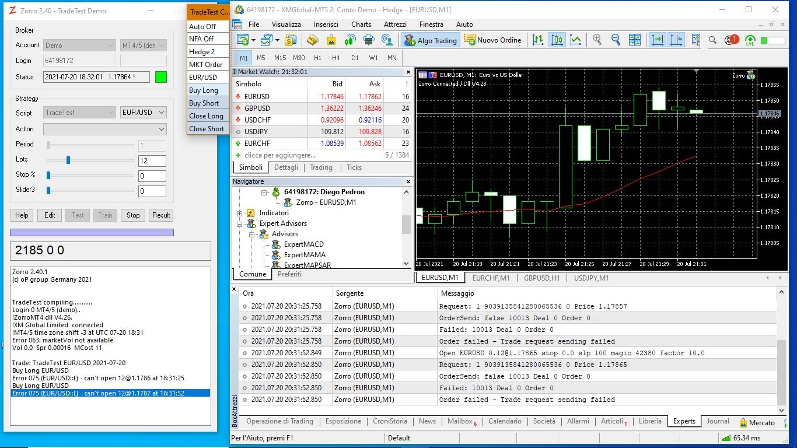The image size is (797, 448).
Task: Click the zoom out magnifier icon
Action: pyautogui.click(x=616, y=40)
